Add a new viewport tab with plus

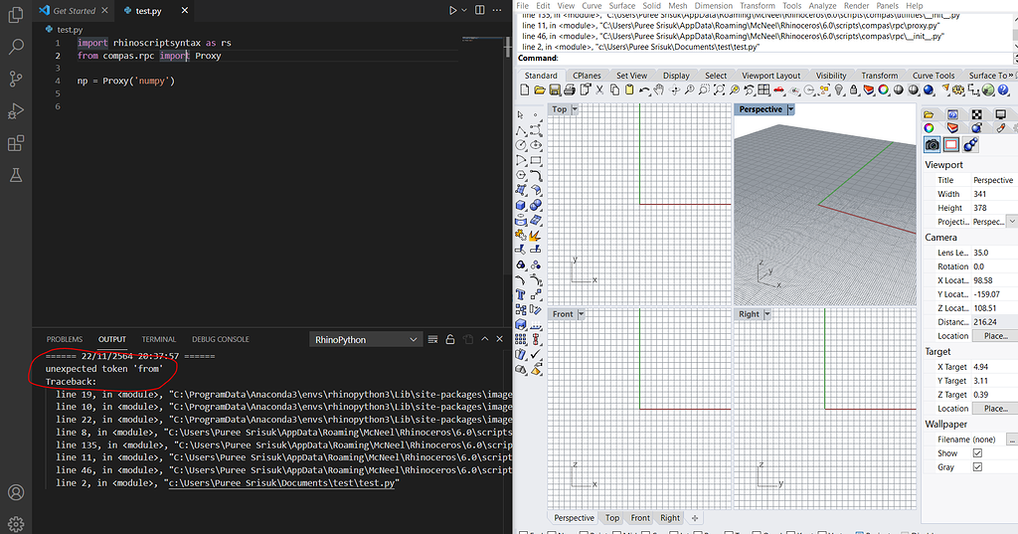[695, 518]
